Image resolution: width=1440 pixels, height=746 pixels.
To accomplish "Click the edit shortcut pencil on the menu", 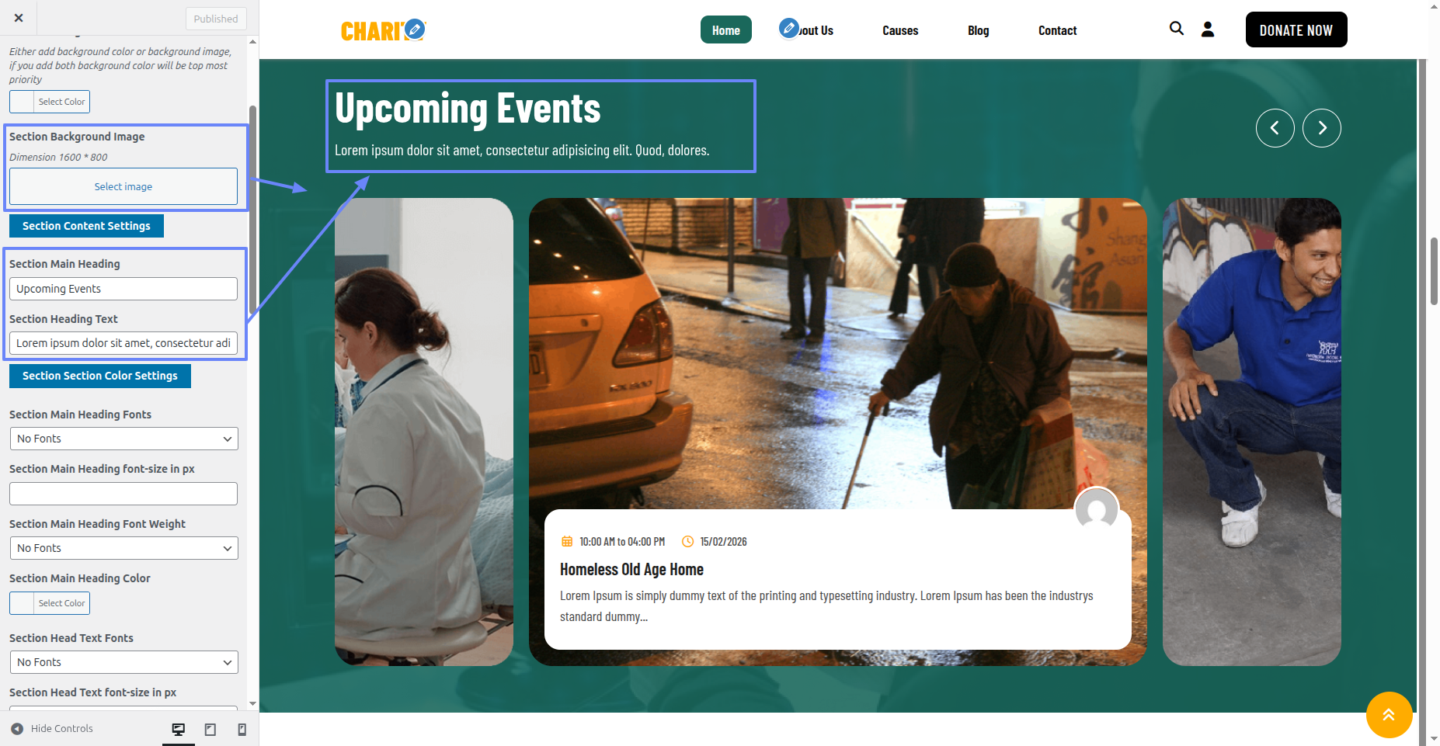I will coord(789,29).
